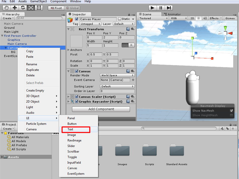This screenshot has width=239, height=179.
Task: Click the scene lighting sun icon
Action: (198, 18)
